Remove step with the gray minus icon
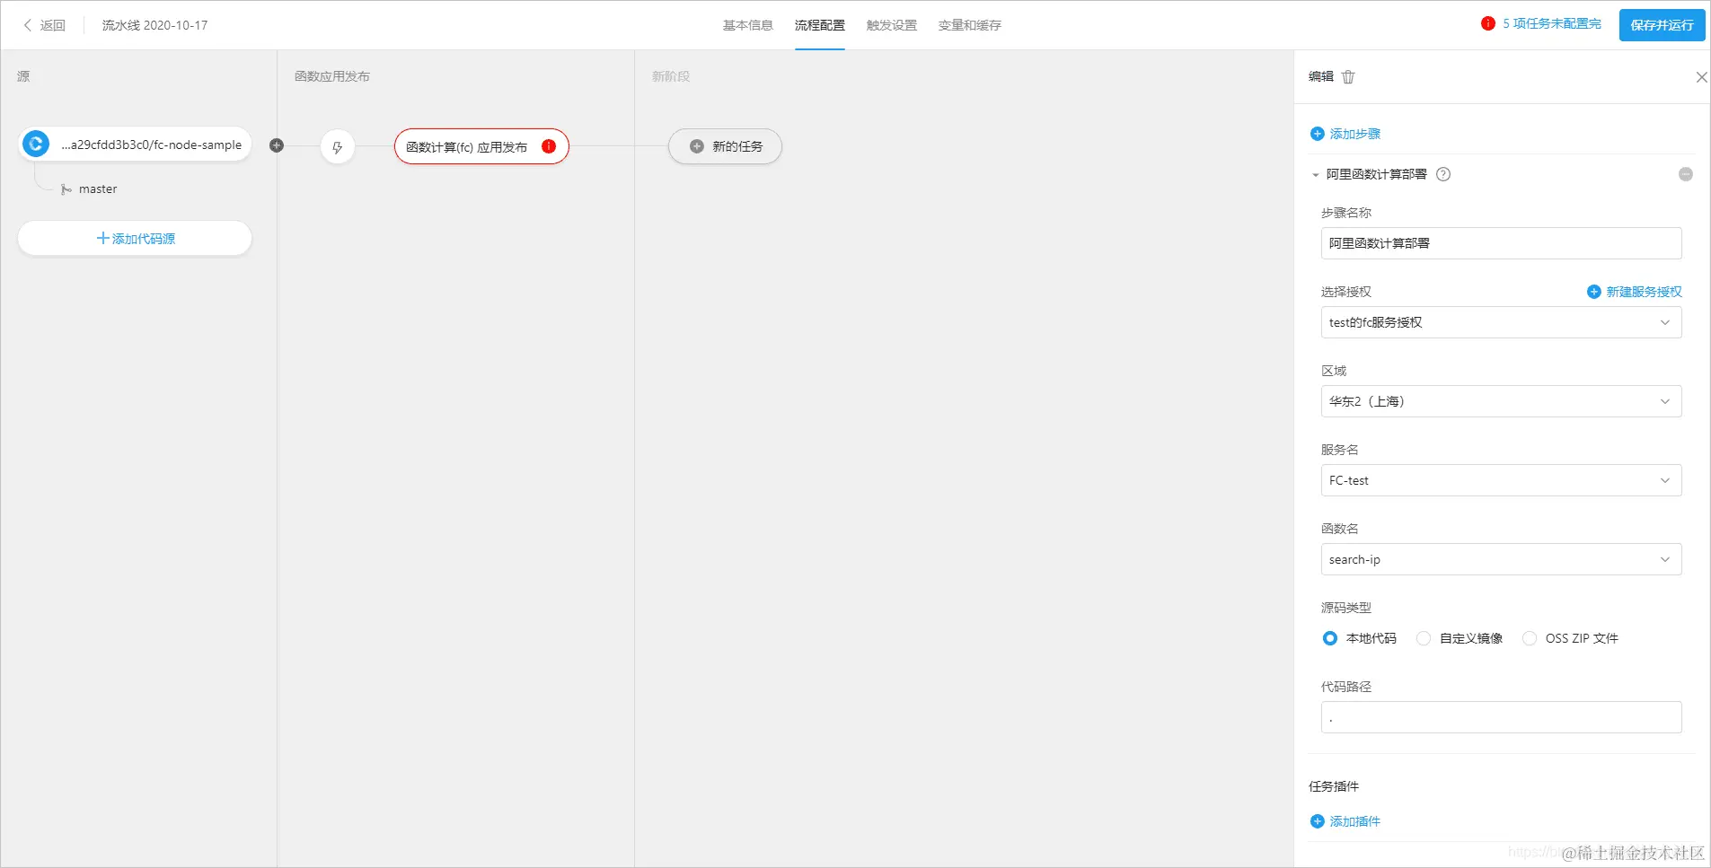Image resolution: width=1711 pixels, height=868 pixels. point(1686,174)
